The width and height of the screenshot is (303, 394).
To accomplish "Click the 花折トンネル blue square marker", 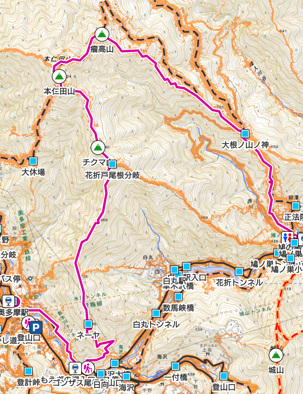I will pyautogui.click(x=239, y=271).
